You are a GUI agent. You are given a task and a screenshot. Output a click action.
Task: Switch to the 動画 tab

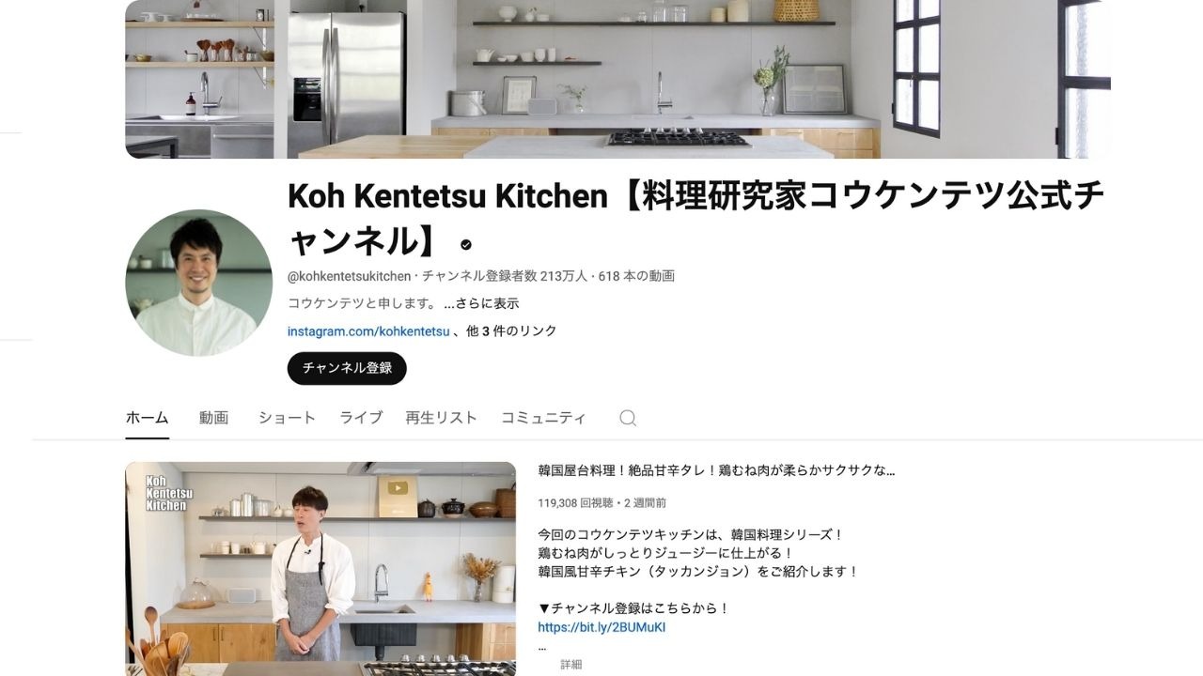(x=213, y=418)
